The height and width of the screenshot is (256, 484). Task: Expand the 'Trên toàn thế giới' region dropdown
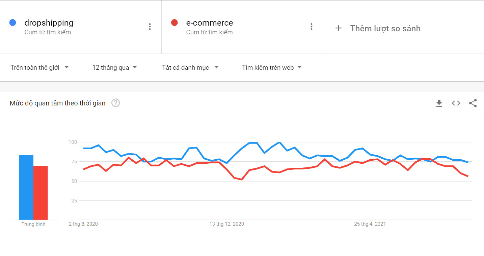point(39,67)
